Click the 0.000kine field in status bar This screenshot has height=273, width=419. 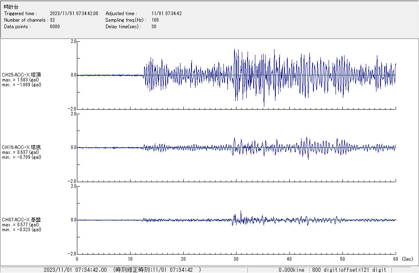point(291,270)
